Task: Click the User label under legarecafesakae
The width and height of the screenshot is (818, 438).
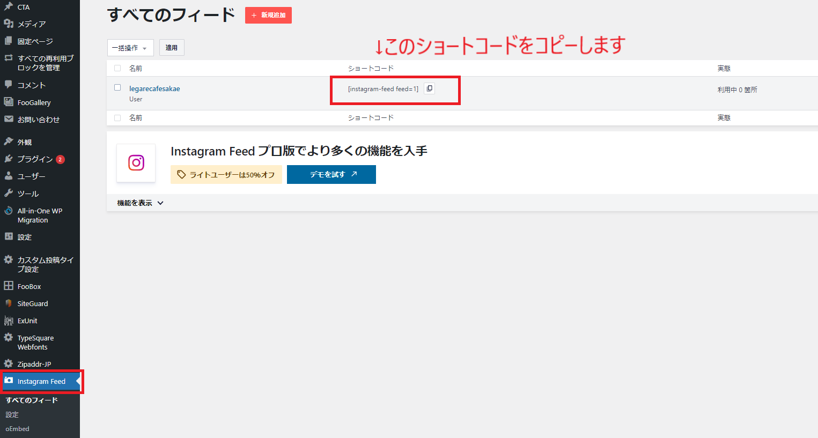Action: pyautogui.click(x=136, y=99)
